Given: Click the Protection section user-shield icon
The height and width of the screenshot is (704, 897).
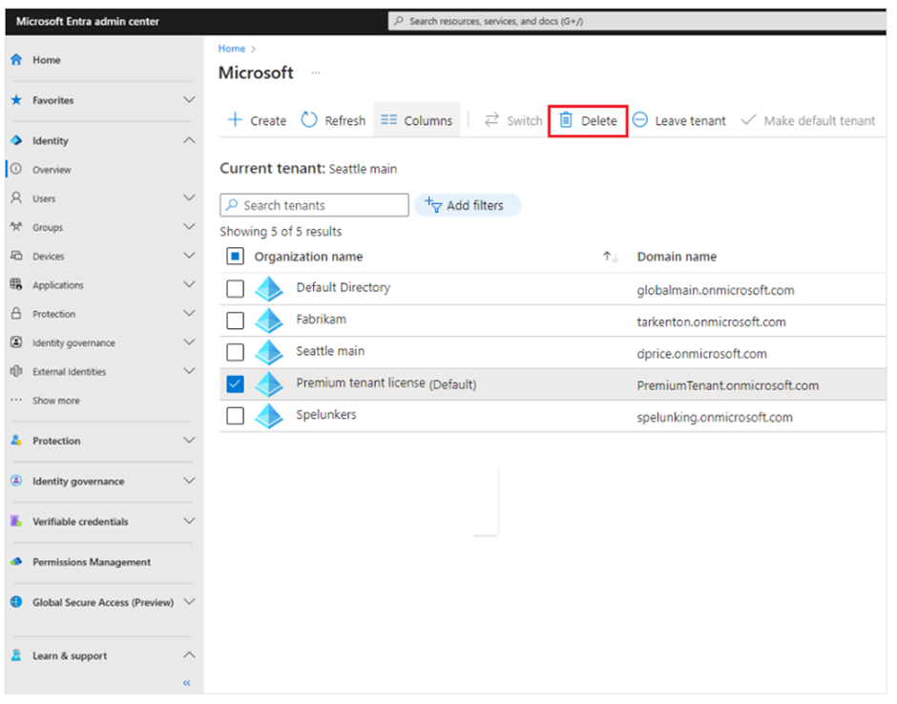Looking at the screenshot, I should click(16, 441).
